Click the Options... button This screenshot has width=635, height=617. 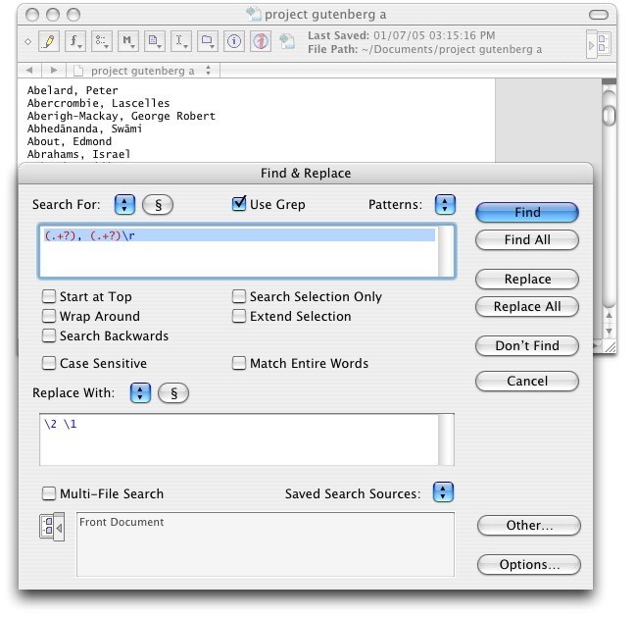(529, 565)
